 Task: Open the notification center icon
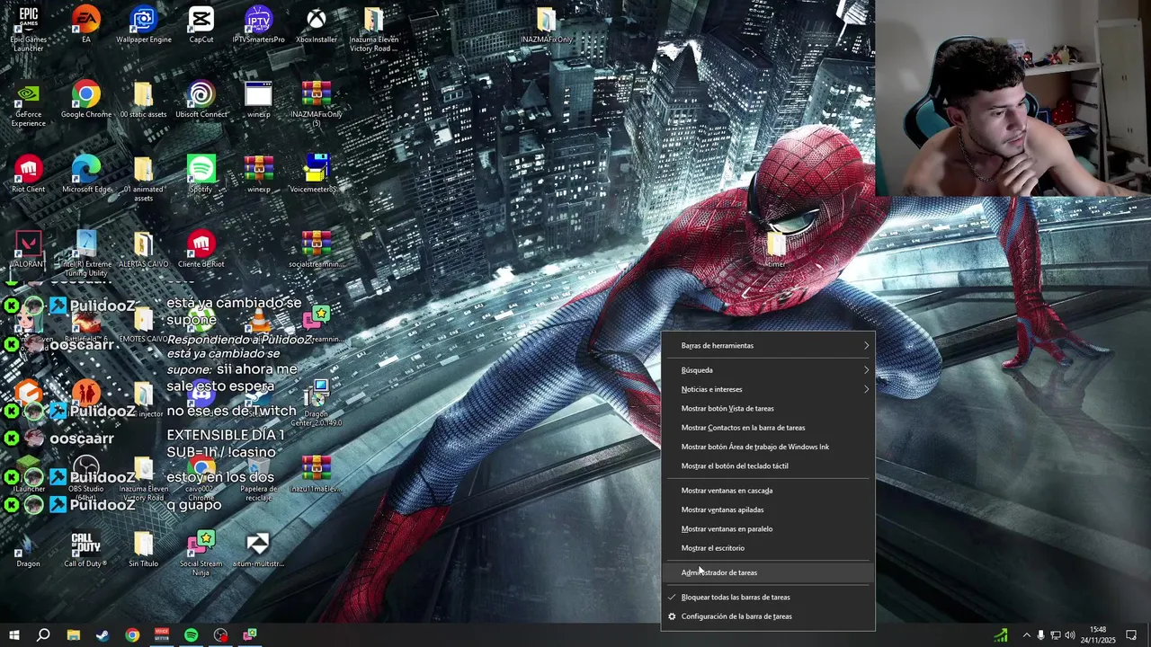click(x=1131, y=635)
